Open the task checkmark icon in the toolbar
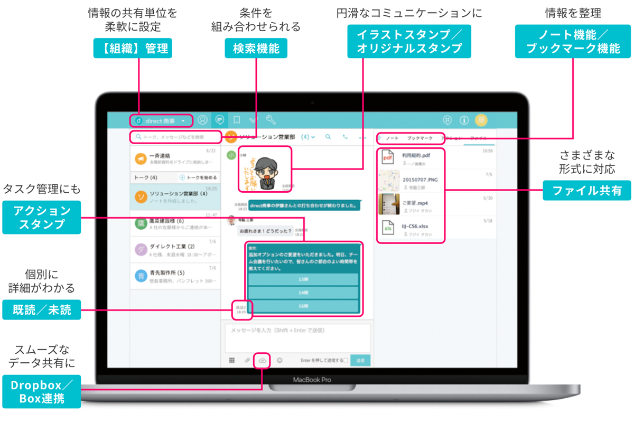Screen dimensions: 634x442 pyautogui.click(x=254, y=120)
